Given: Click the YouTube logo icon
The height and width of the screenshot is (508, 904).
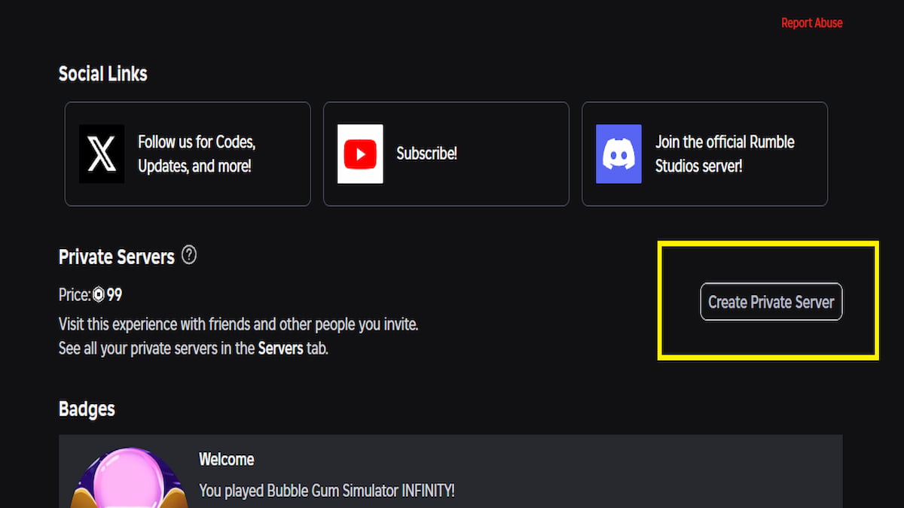Looking at the screenshot, I should [360, 154].
